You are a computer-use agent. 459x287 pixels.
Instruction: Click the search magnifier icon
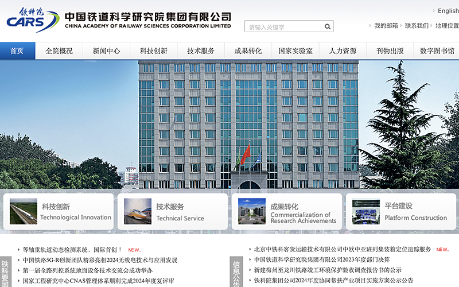(328, 26)
